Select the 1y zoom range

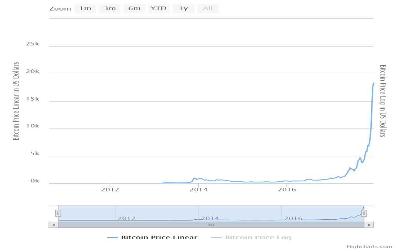[x=183, y=9]
